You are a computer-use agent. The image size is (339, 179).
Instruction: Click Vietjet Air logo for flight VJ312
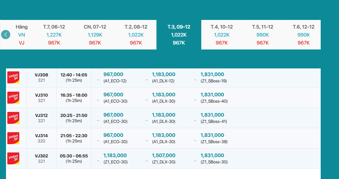(x=13, y=118)
